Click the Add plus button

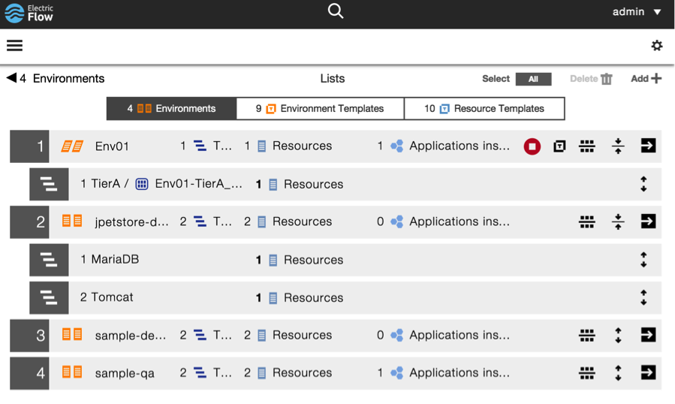646,78
